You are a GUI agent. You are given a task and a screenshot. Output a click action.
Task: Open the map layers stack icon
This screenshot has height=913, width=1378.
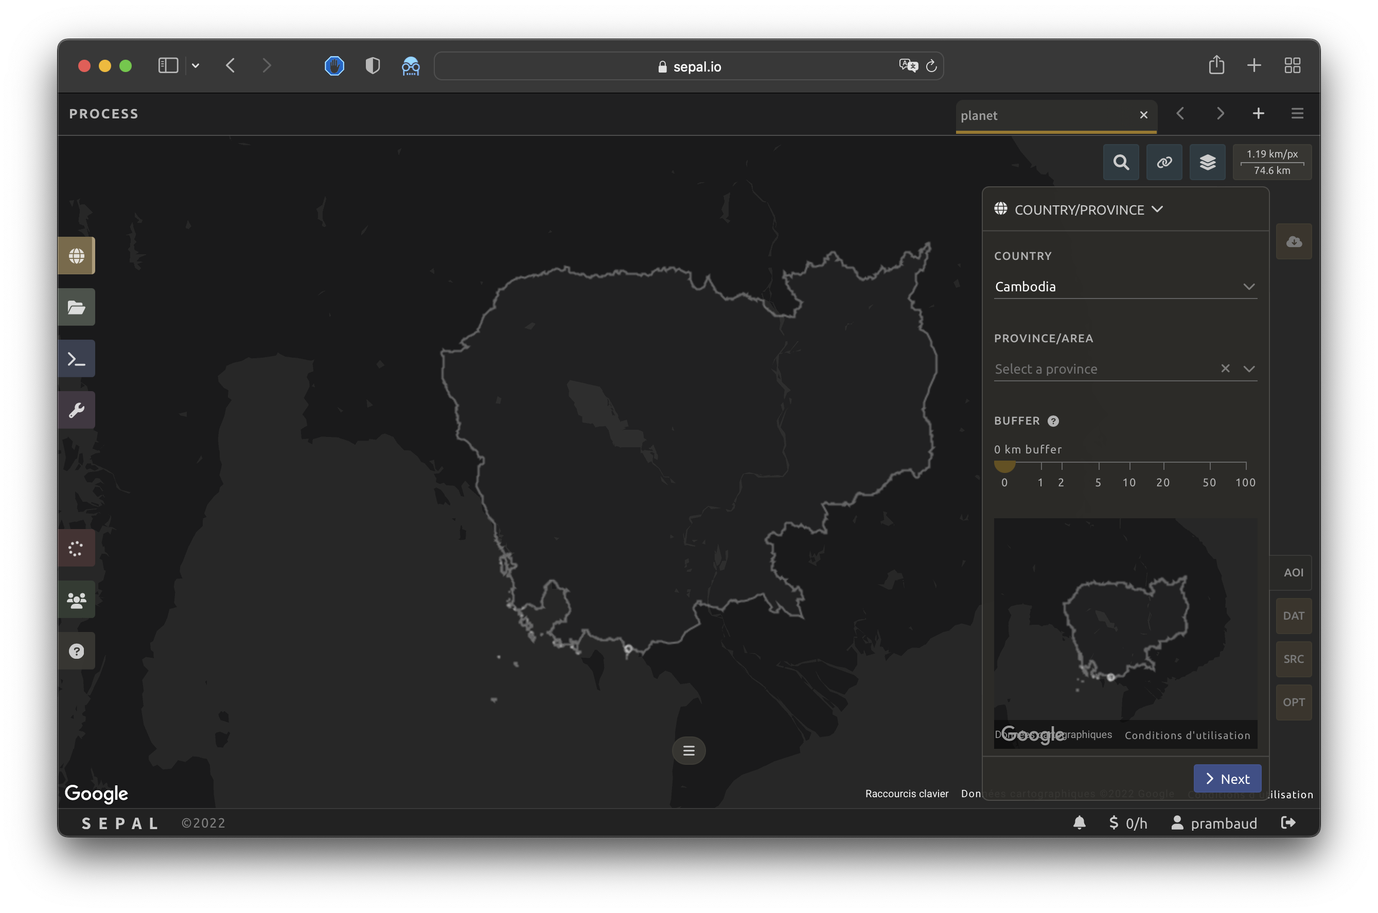pos(1208,162)
